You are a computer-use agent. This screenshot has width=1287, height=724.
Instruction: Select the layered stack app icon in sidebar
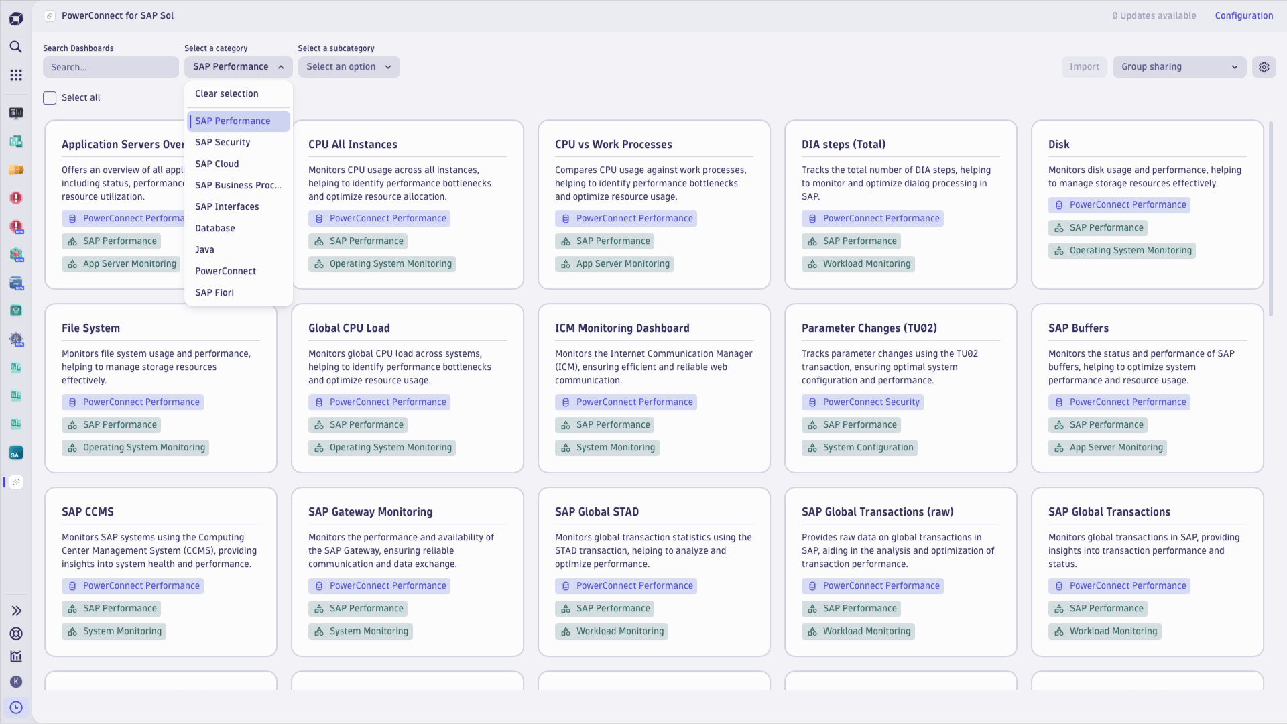point(16,310)
